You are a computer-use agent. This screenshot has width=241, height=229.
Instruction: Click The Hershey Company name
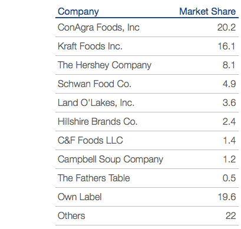[x=104, y=65]
